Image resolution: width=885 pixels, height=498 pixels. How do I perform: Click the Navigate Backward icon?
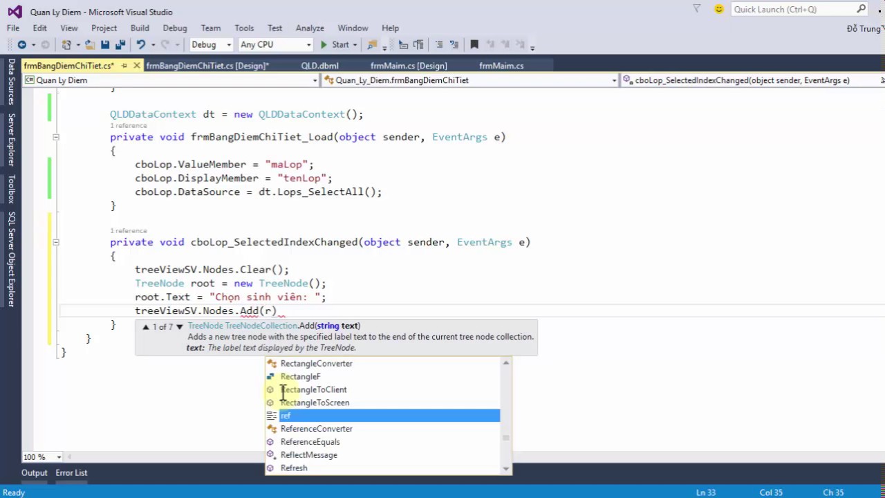21,45
